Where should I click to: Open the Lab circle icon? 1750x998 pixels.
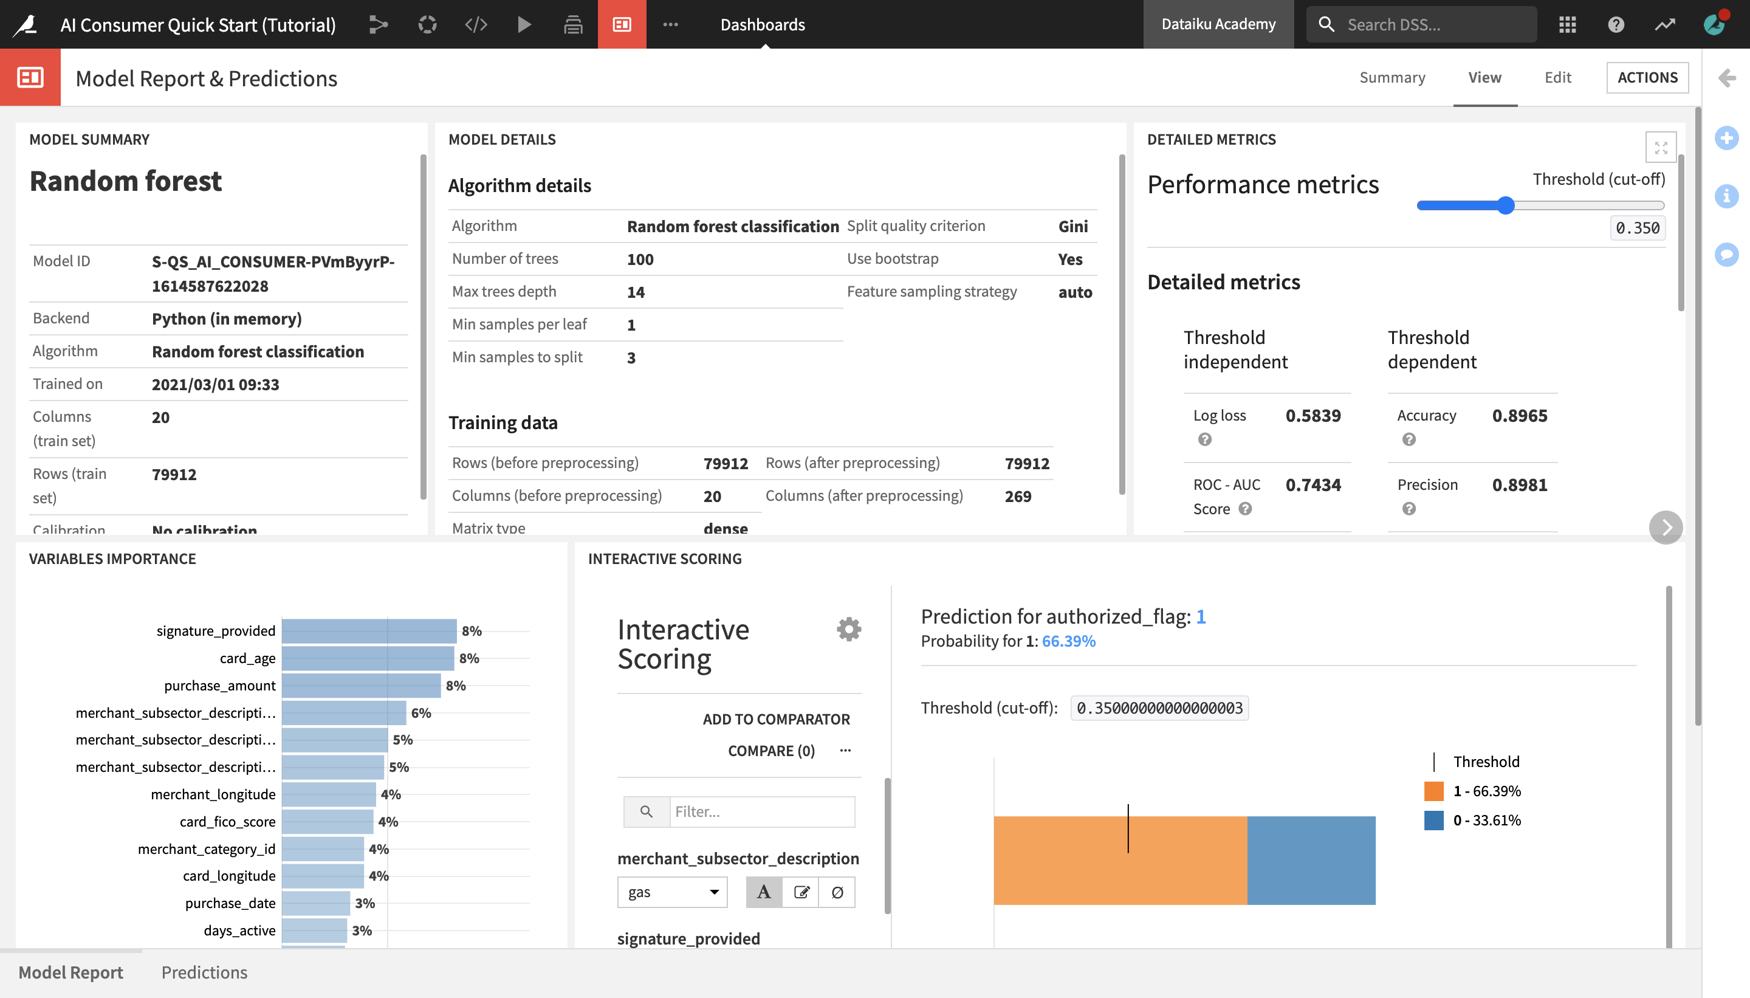[428, 25]
